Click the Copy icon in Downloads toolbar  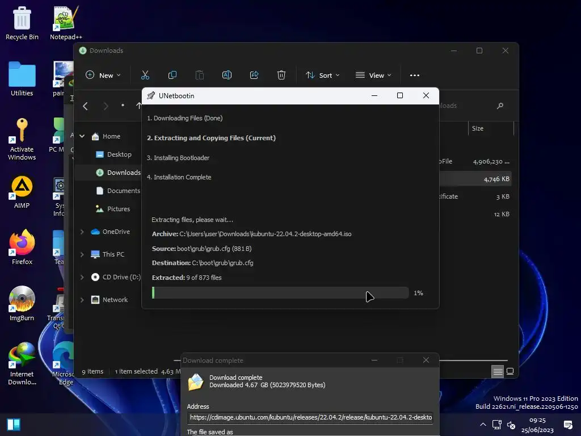(172, 76)
